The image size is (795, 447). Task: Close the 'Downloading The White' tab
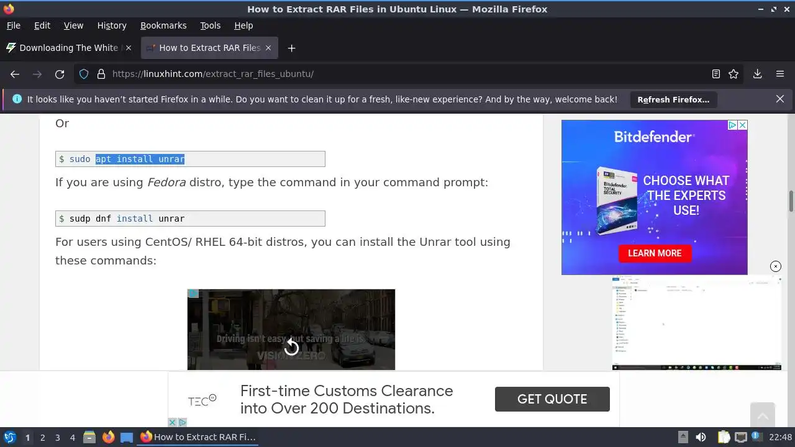(x=129, y=48)
